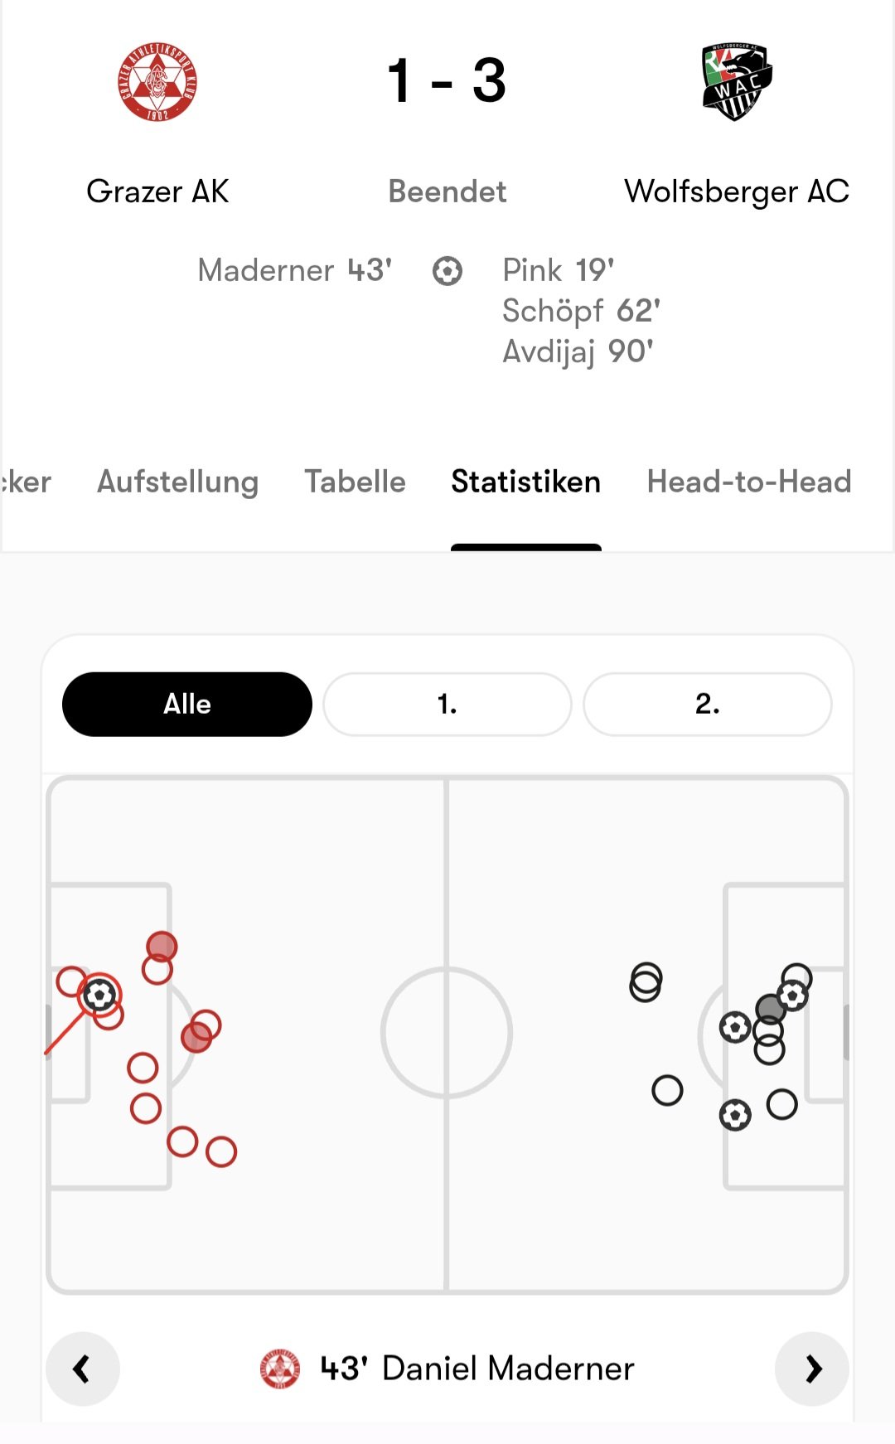Viewport: 895px width, 1444px height.
Task: Switch shot map to first half
Action: pyautogui.click(x=447, y=704)
